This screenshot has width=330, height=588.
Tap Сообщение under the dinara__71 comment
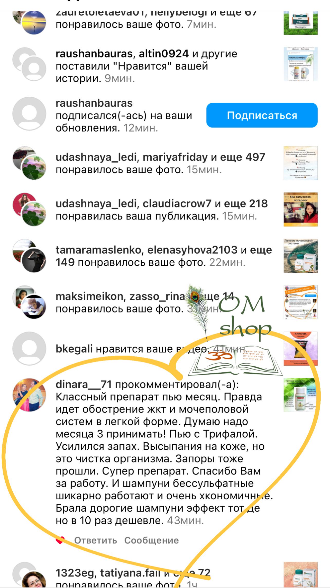point(152,540)
